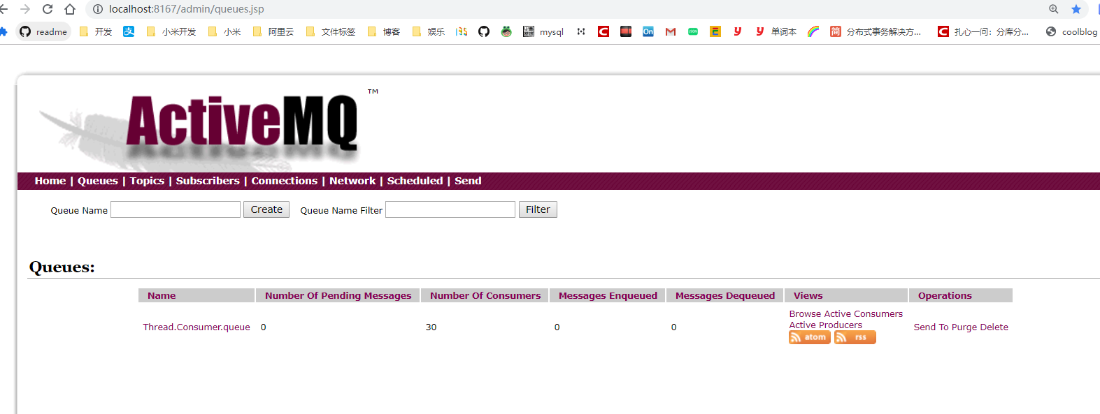1100x414 pixels.
Task: Open the 博客 bookmark folder
Action: 384,31
